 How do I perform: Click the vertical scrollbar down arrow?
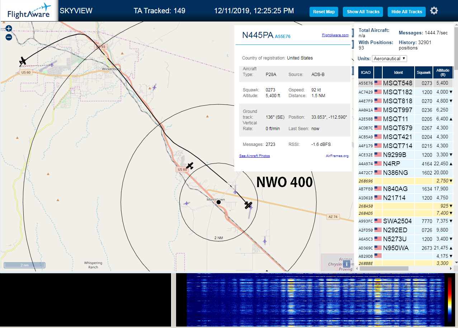(x=456, y=263)
